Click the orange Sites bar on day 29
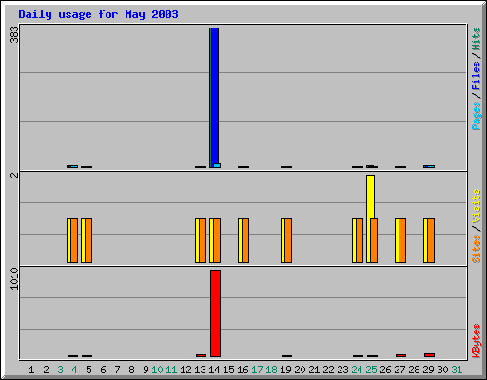 pos(431,240)
